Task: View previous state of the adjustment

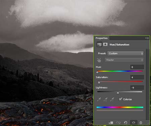Action: pos(118,123)
